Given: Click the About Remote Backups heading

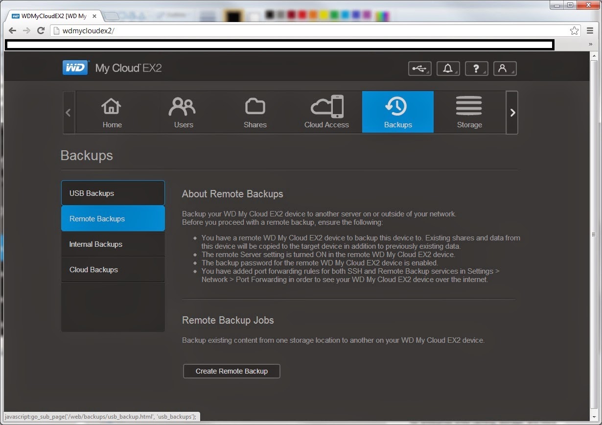Looking at the screenshot, I should tap(232, 194).
